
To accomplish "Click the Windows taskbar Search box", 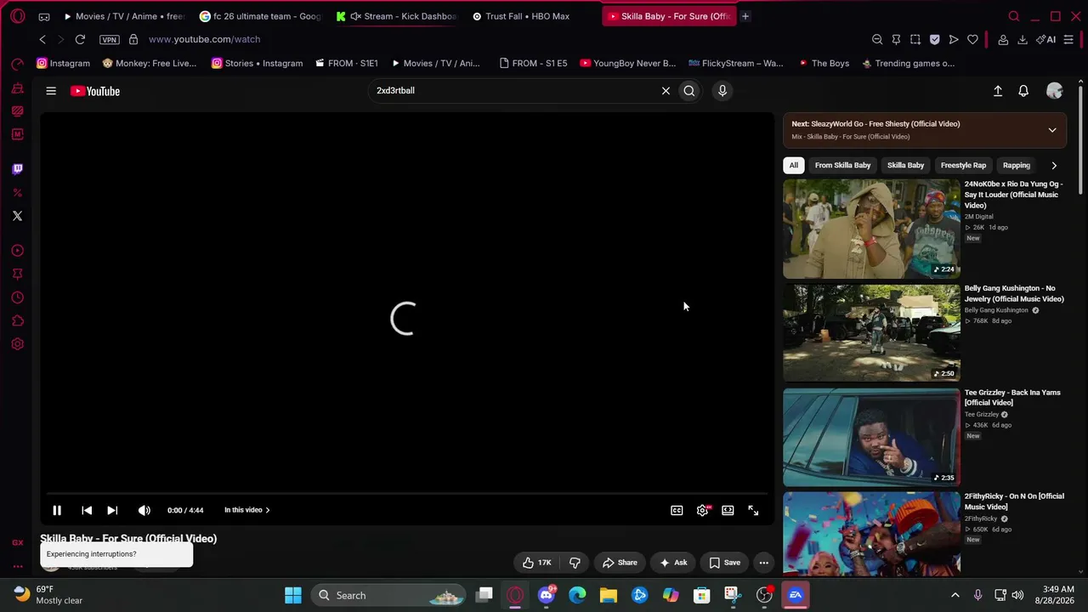I will [x=387, y=595].
